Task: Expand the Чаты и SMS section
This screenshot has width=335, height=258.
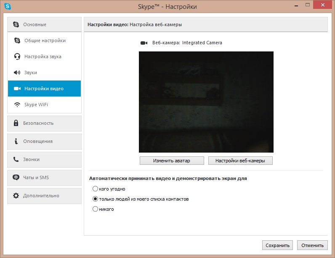Action: tap(45, 178)
